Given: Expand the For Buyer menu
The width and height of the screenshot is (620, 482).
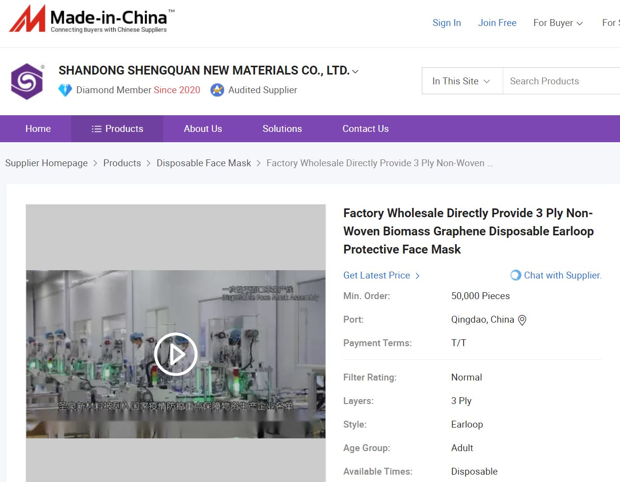Looking at the screenshot, I should pos(558,23).
